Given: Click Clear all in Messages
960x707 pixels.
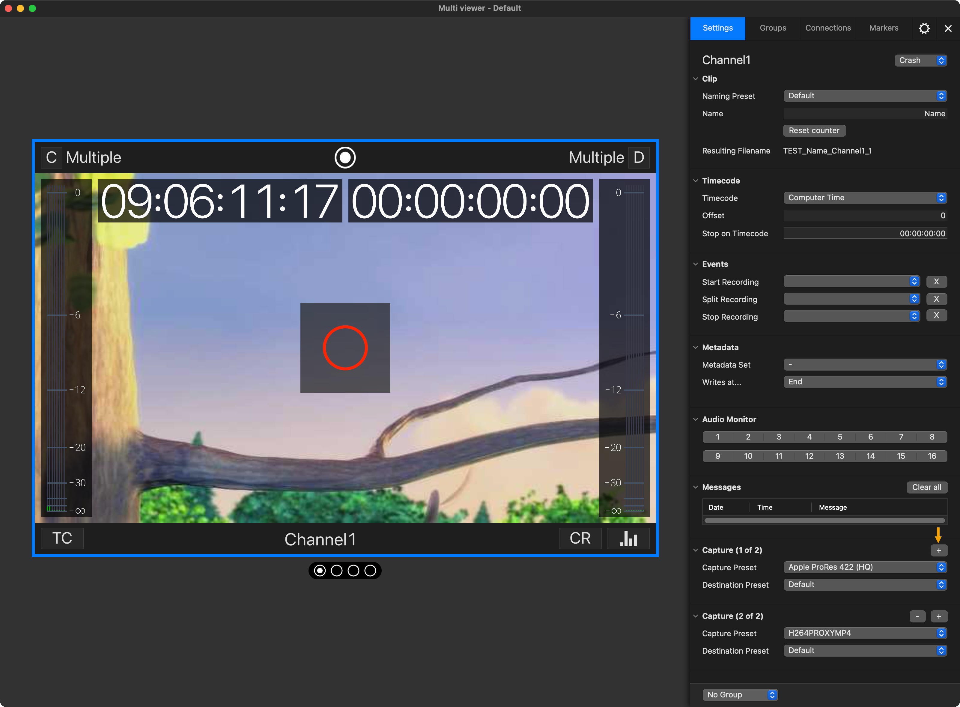Looking at the screenshot, I should click(927, 488).
